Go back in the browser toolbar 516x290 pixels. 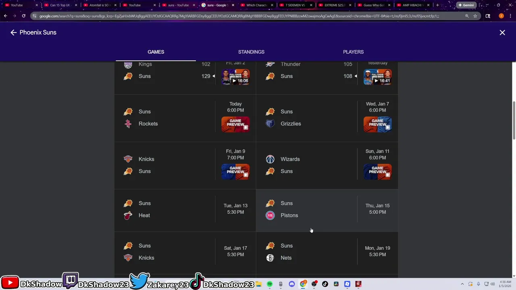point(5,16)
